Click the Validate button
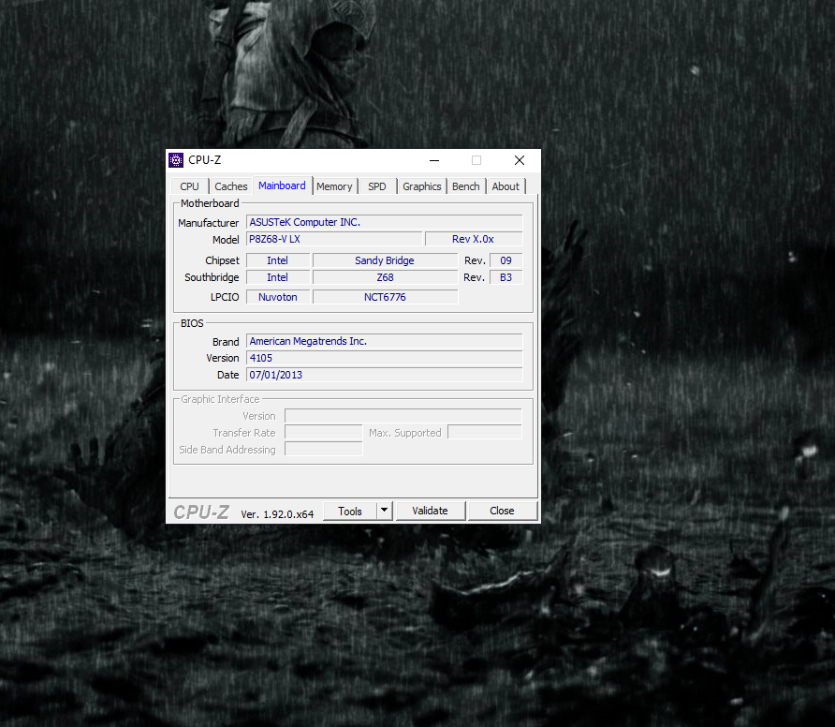The height and width of the screenshot is (727, 835). [430, 511]
